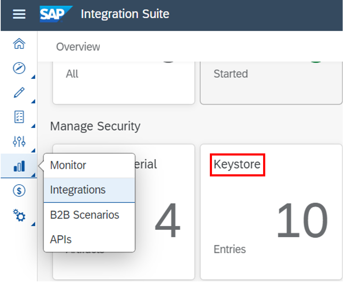343x282 pixels.
Task: Open the Monetize dollar icon
Action: pos(19,191)
